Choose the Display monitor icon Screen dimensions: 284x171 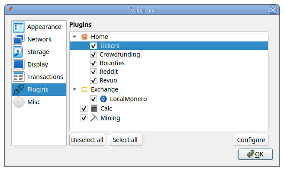(x=19, y=64)
